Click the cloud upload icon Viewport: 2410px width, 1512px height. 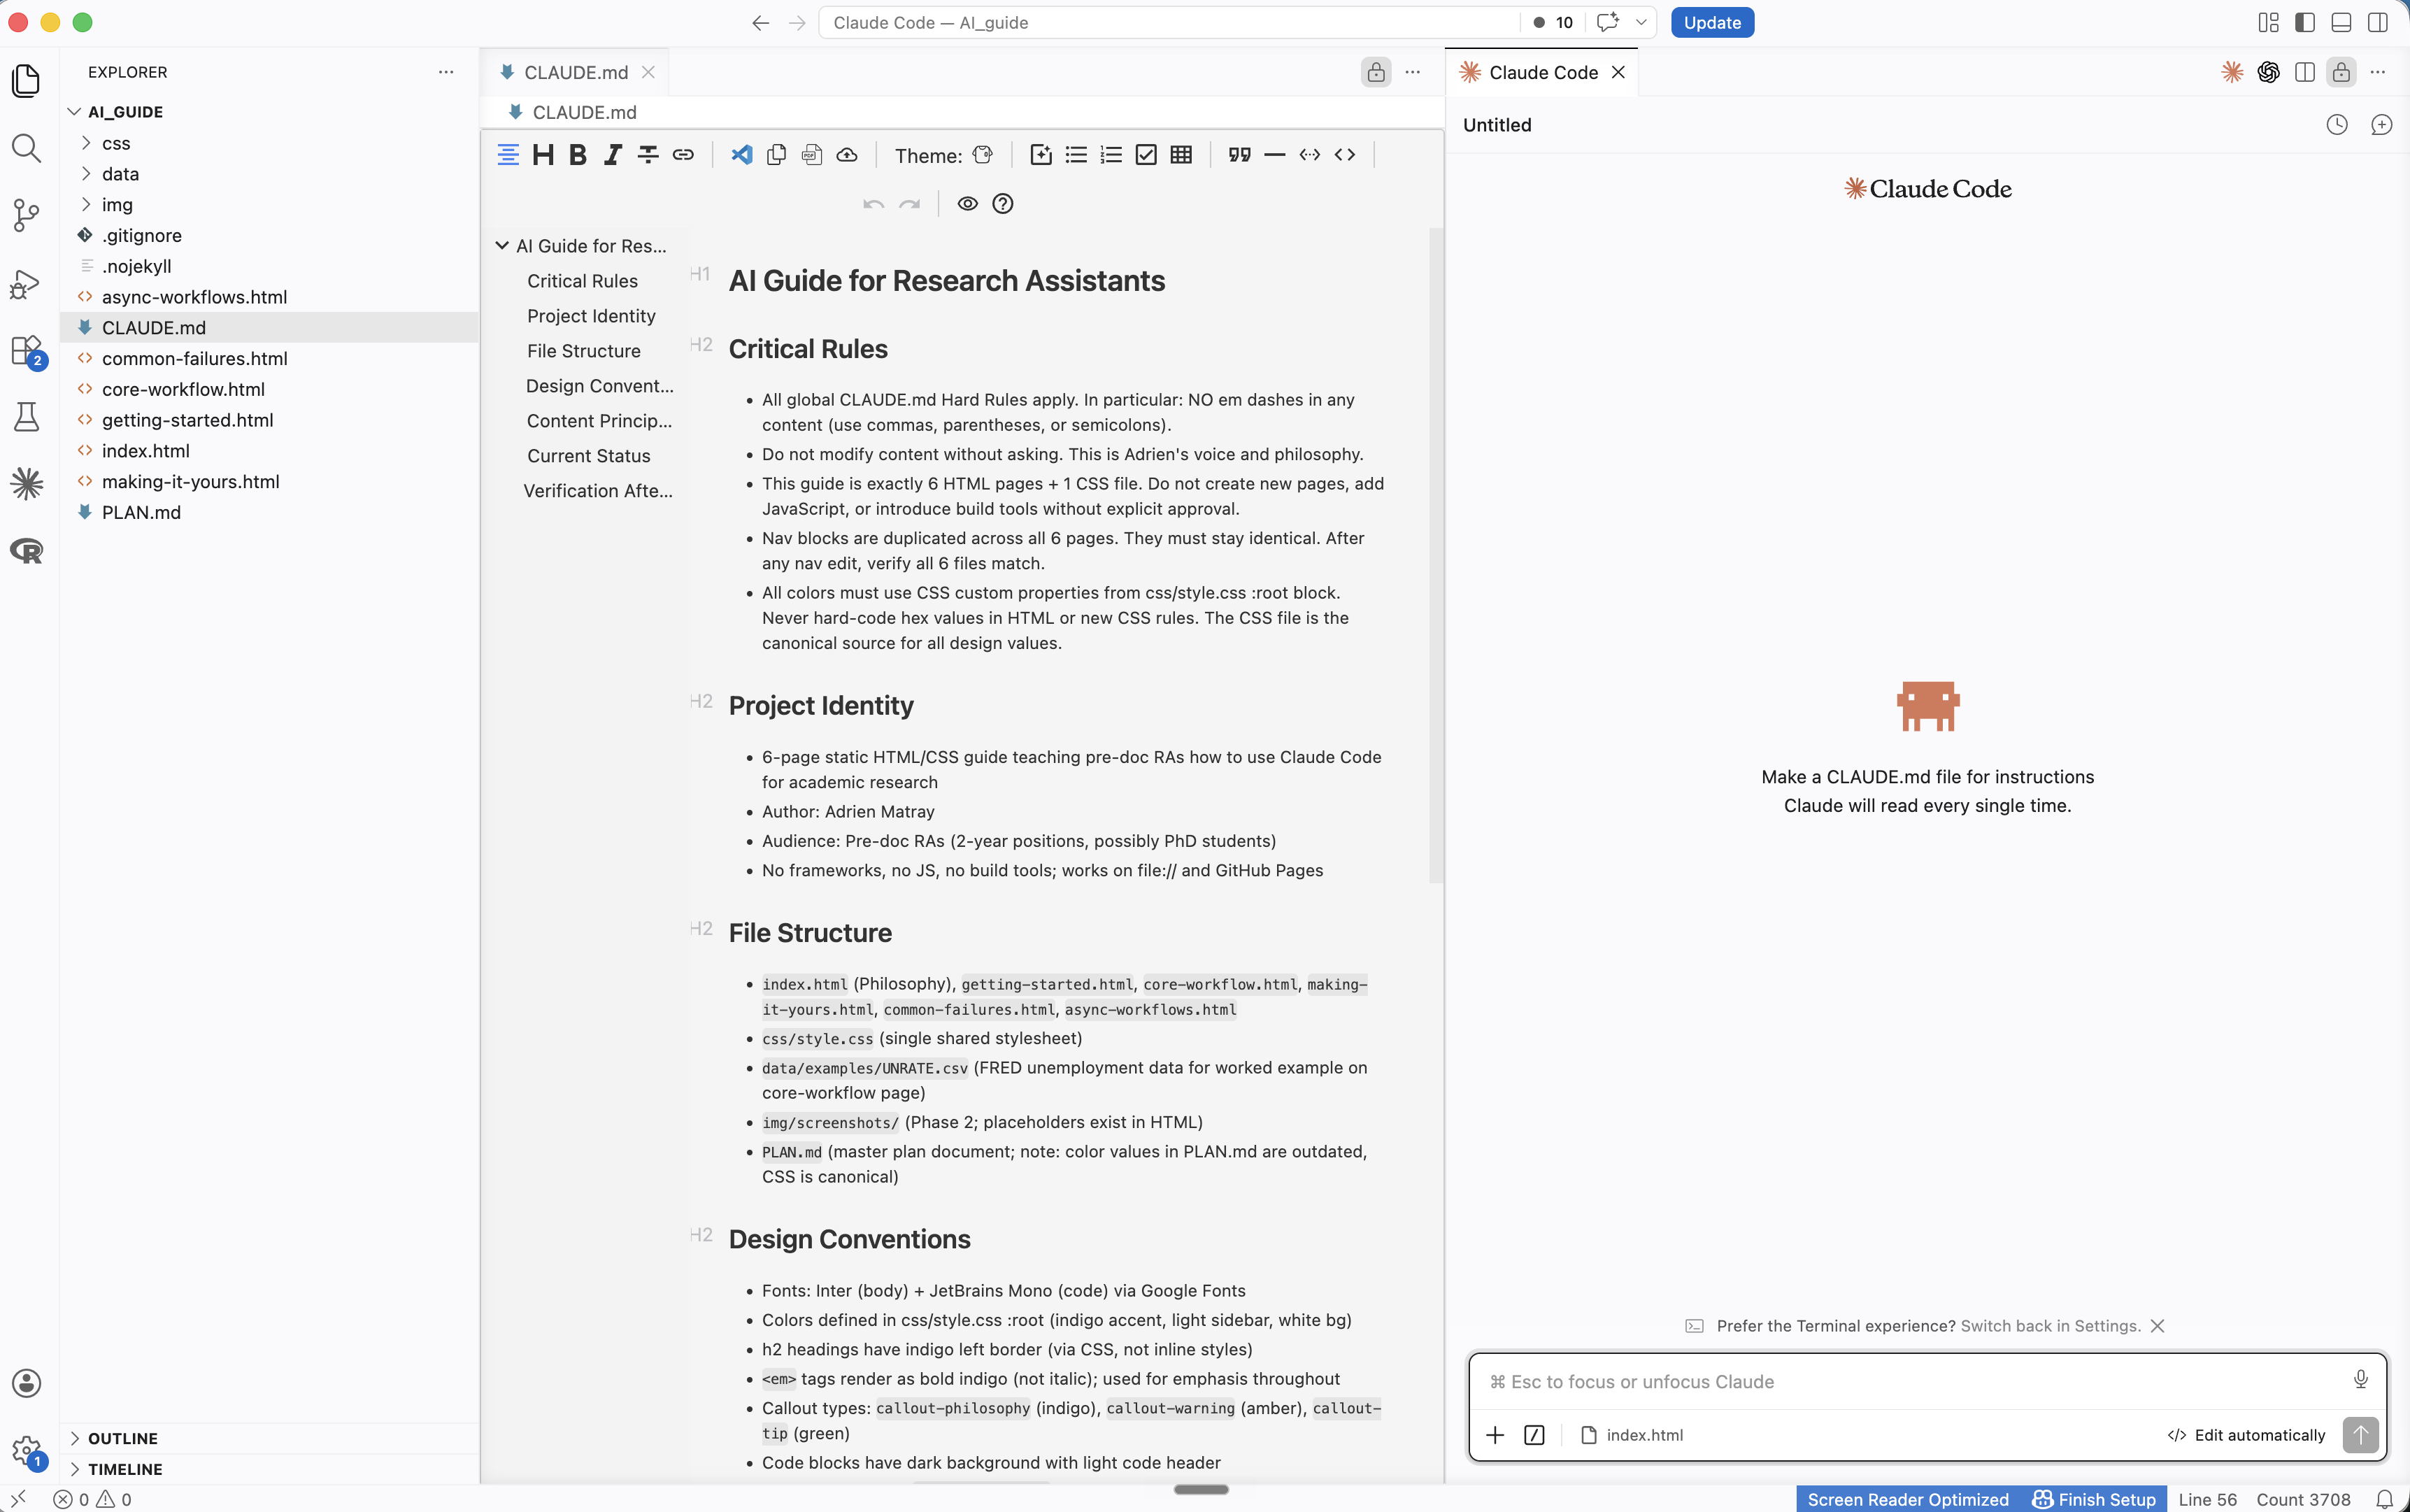tap(847, 155)
